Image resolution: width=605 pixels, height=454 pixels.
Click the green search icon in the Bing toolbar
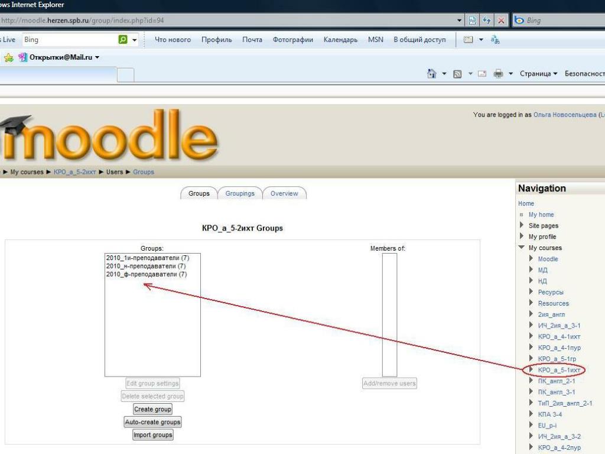[x=123, y=40]
